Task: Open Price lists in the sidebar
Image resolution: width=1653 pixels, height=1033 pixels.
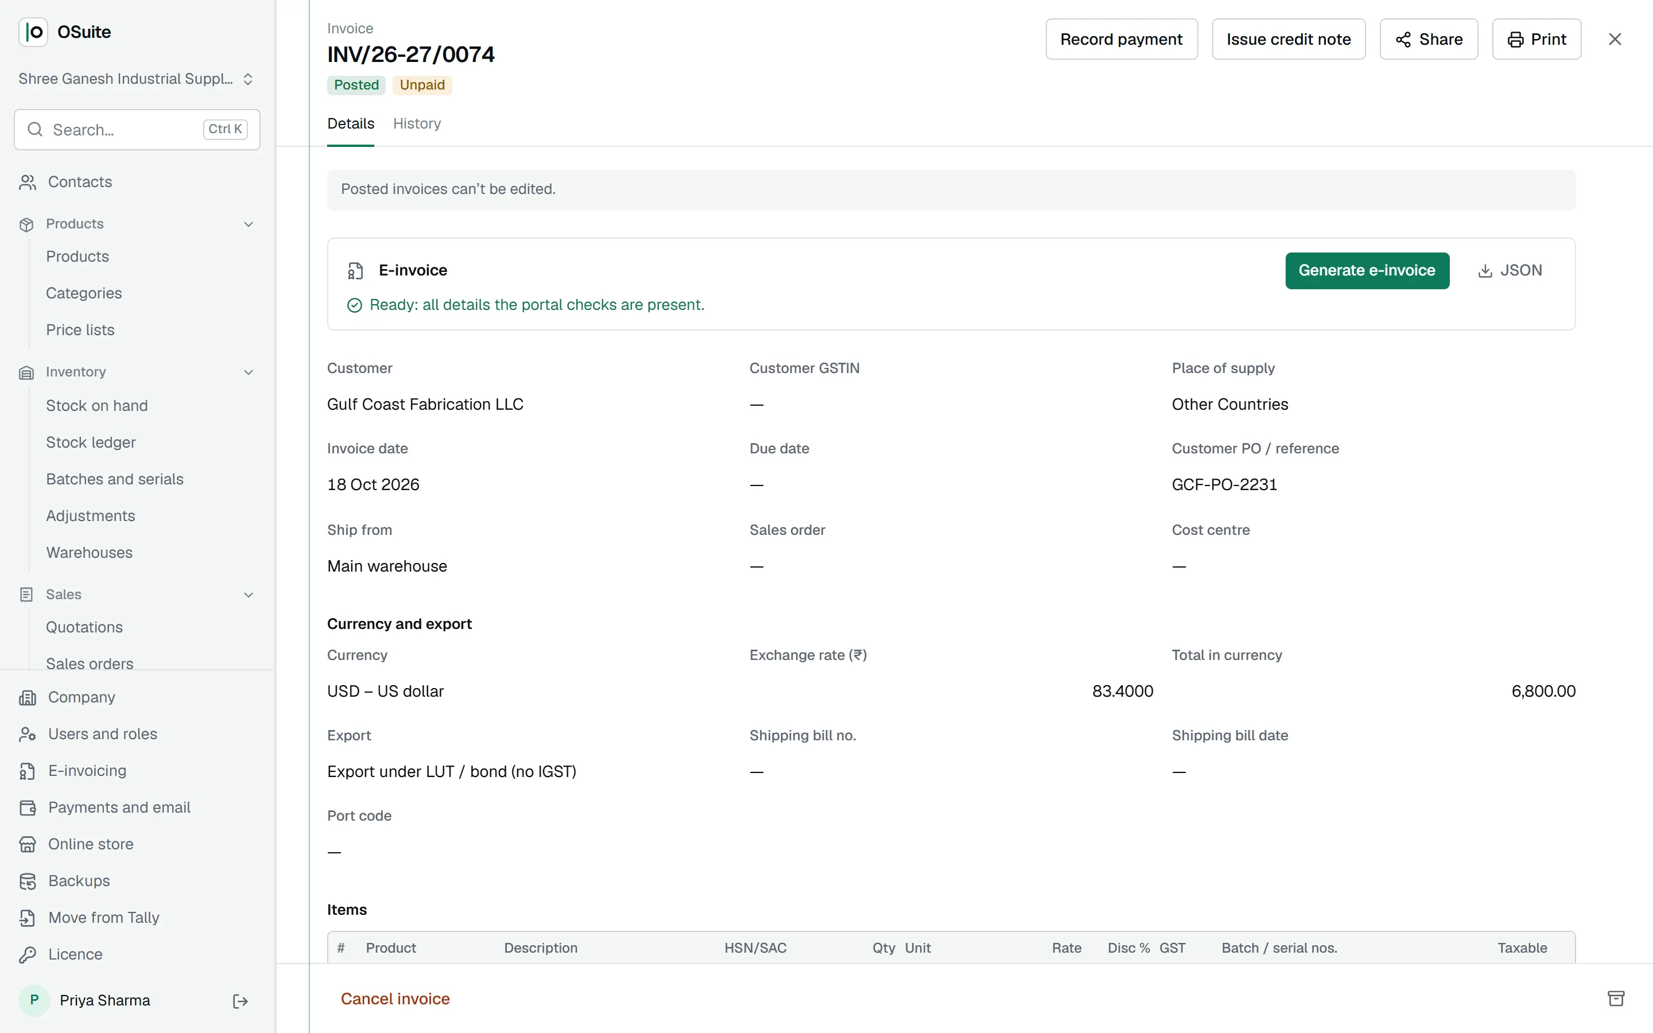Action: [80, 330]
